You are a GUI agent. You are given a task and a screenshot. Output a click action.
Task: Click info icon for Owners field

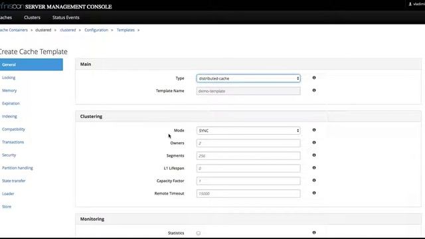314,143
